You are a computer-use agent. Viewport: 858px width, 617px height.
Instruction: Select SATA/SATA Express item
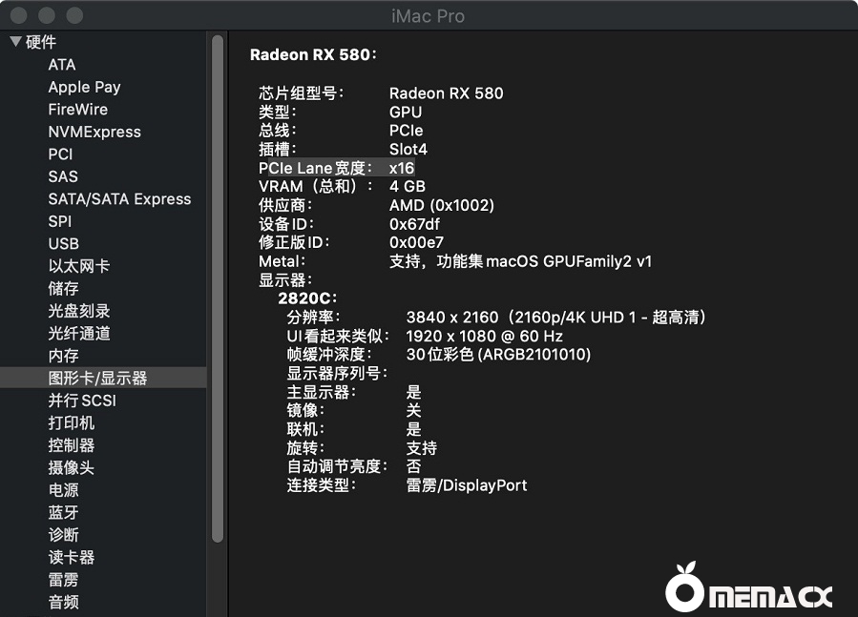[x=119, y=199]
